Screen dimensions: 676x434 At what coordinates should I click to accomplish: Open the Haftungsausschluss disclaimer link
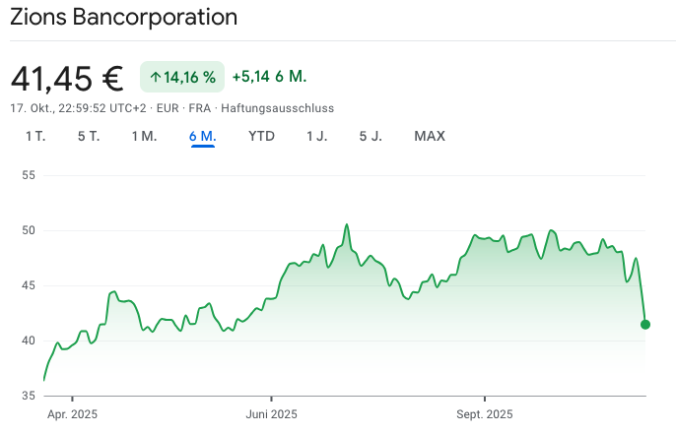pyautogui.click(x=277, y=106)
